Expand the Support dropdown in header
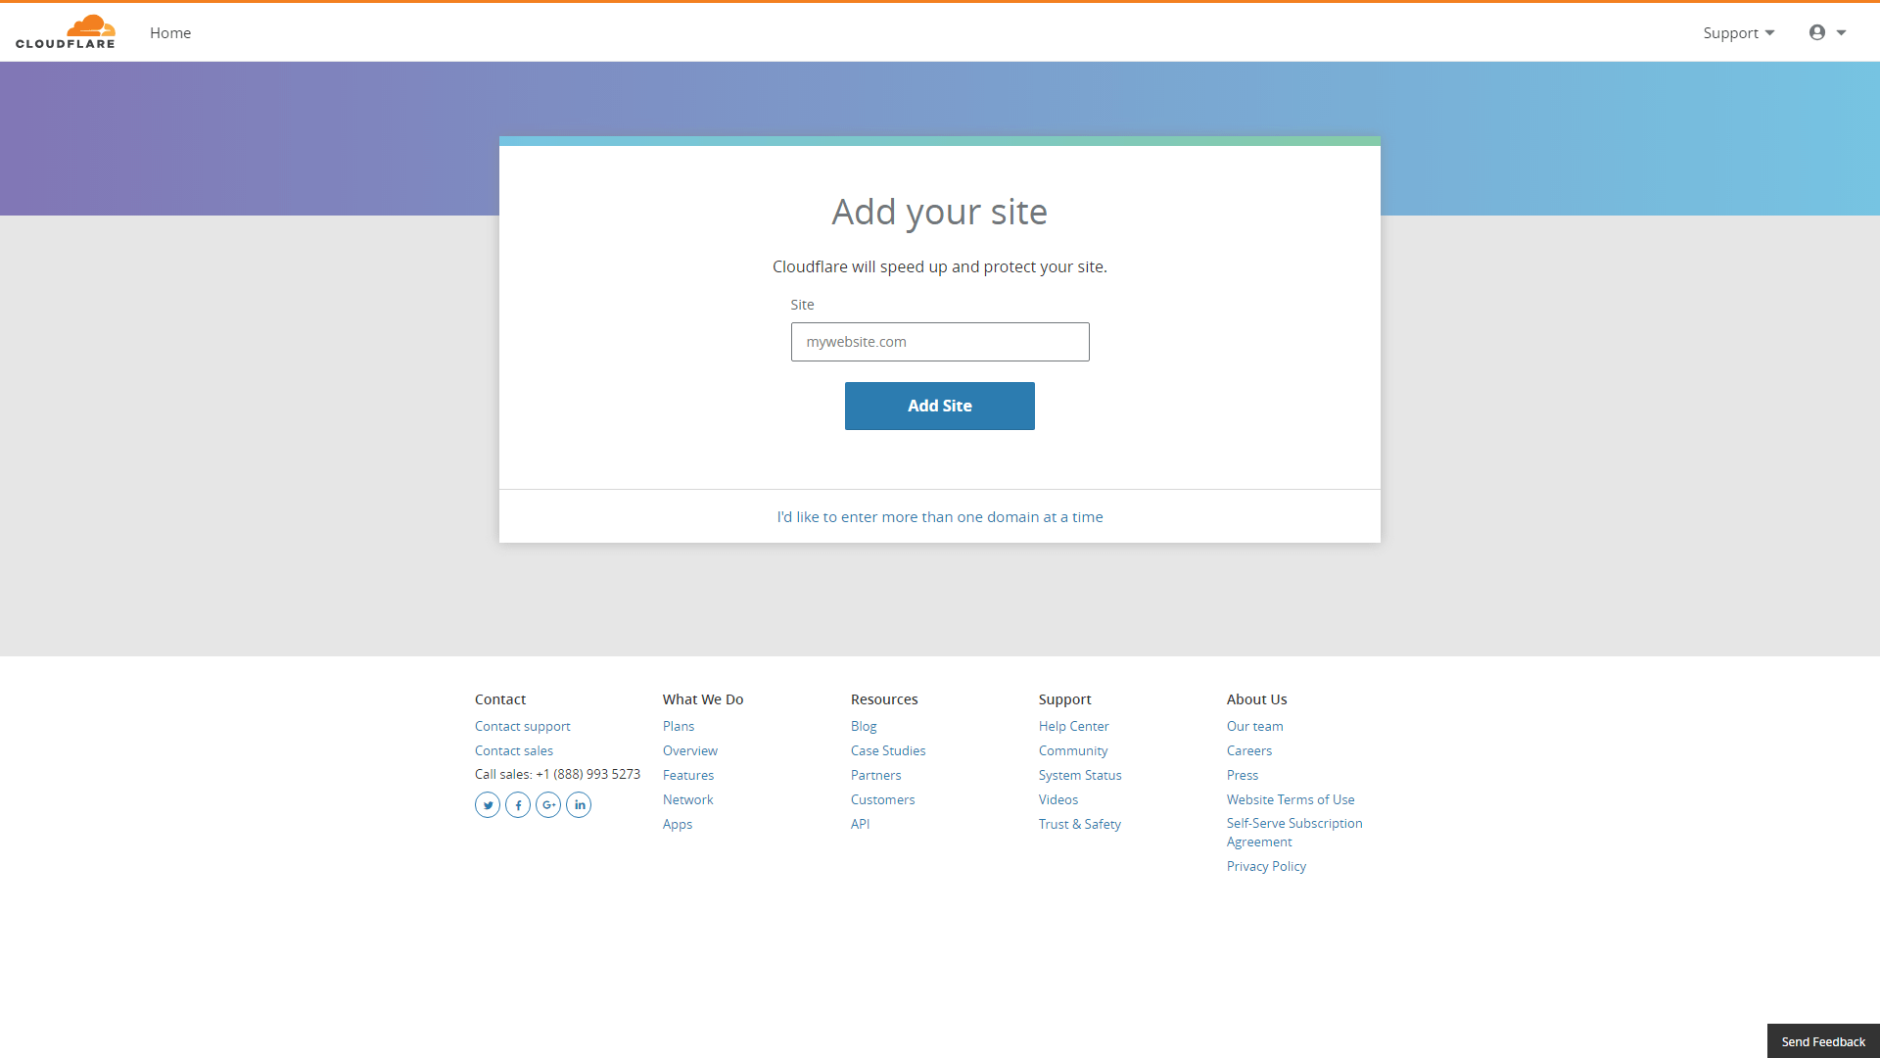The height and width of the screenshot is (1058, 1880). tap(1739, 32)
